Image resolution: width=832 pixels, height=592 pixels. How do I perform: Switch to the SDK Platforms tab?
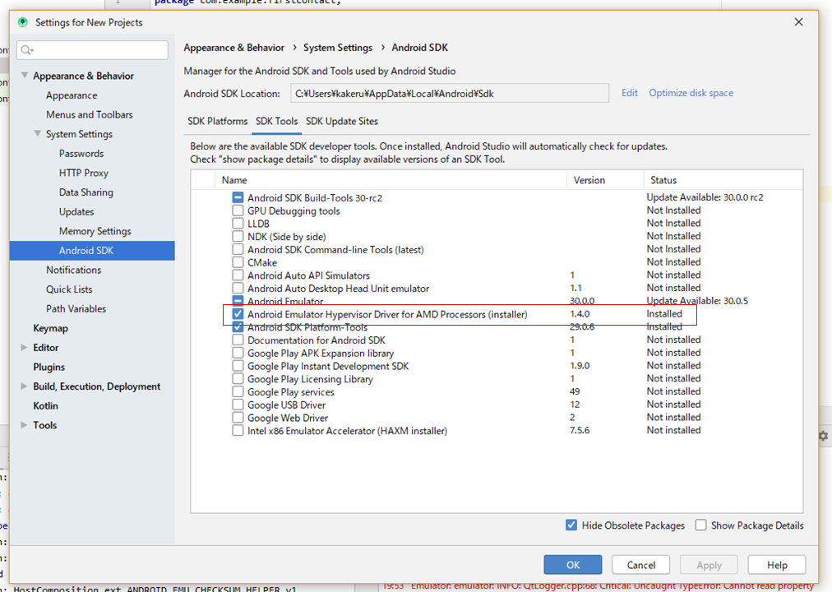[x=218, y=121]
